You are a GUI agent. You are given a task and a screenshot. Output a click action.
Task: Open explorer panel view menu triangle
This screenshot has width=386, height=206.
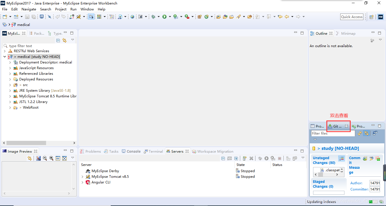[72, 40]
